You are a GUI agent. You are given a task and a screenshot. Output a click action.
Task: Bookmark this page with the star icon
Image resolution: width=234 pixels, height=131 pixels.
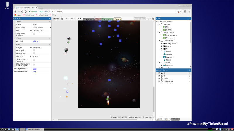(x=181, y=11)
